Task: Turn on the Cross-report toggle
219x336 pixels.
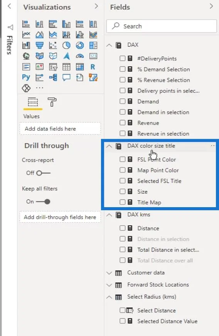Action: point(43,173)
